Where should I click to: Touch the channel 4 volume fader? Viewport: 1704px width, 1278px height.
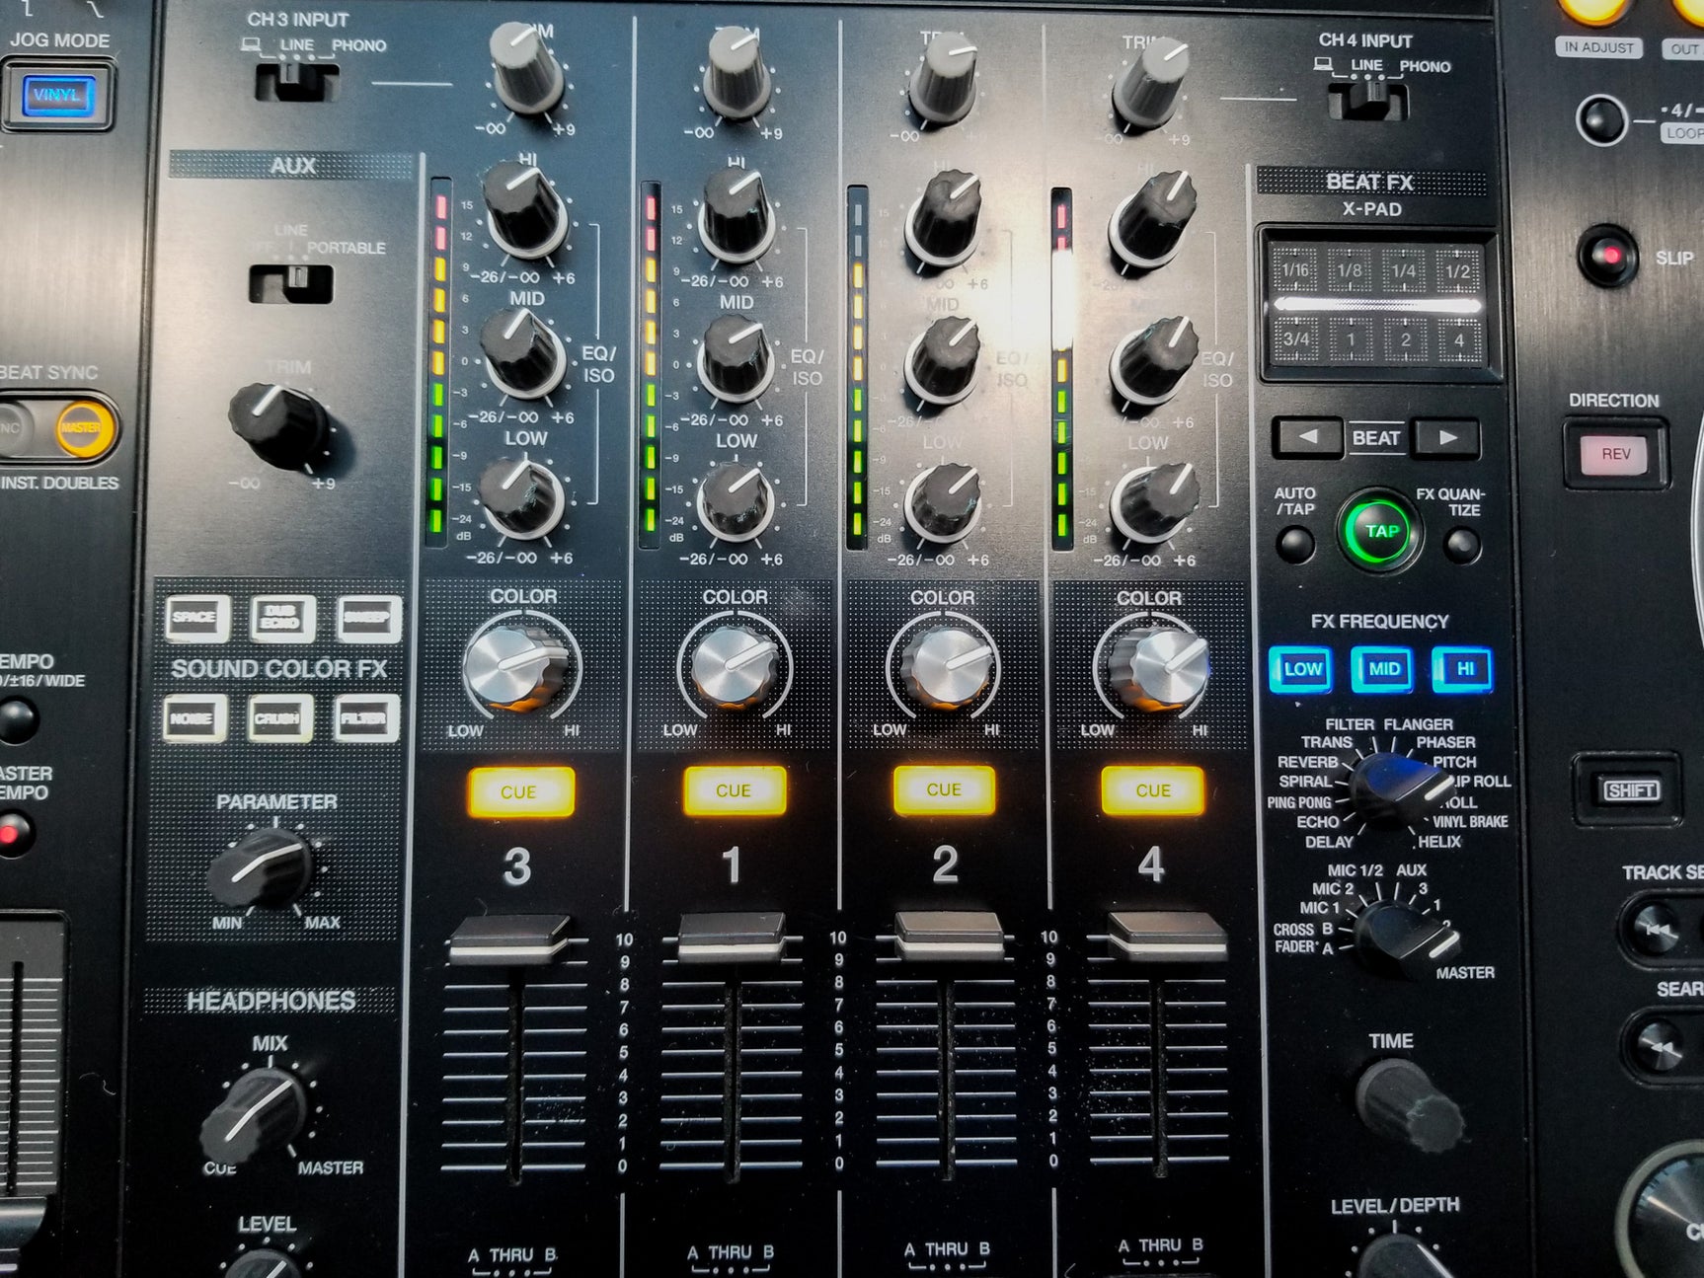coord(1165,935)
